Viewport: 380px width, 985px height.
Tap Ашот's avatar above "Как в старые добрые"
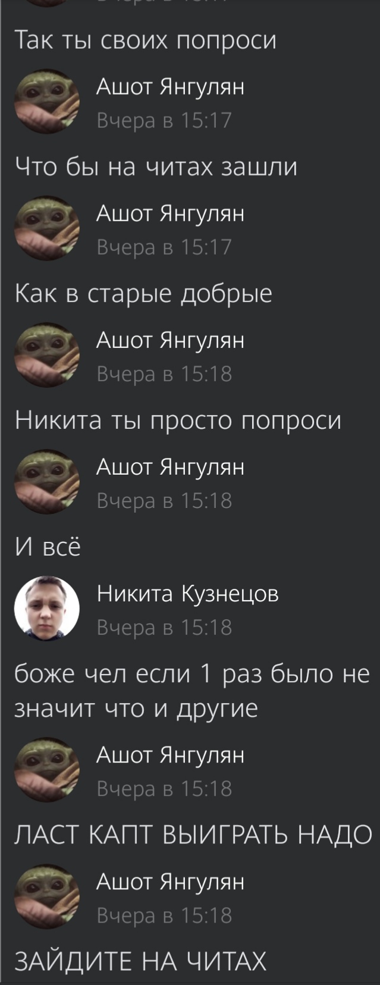(x=47, y=228)
